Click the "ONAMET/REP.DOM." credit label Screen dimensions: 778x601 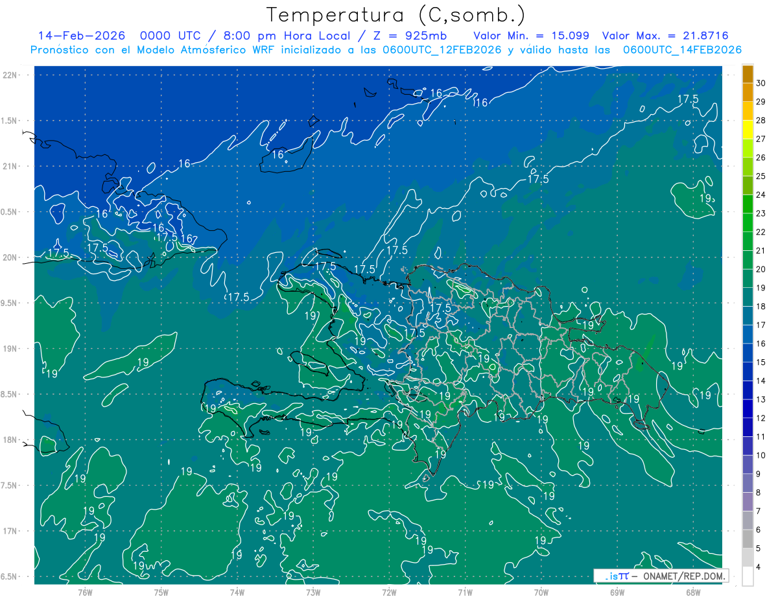(683, 576)
